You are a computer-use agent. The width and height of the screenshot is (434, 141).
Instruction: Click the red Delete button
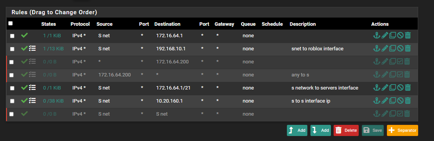(x=346, y=130)
